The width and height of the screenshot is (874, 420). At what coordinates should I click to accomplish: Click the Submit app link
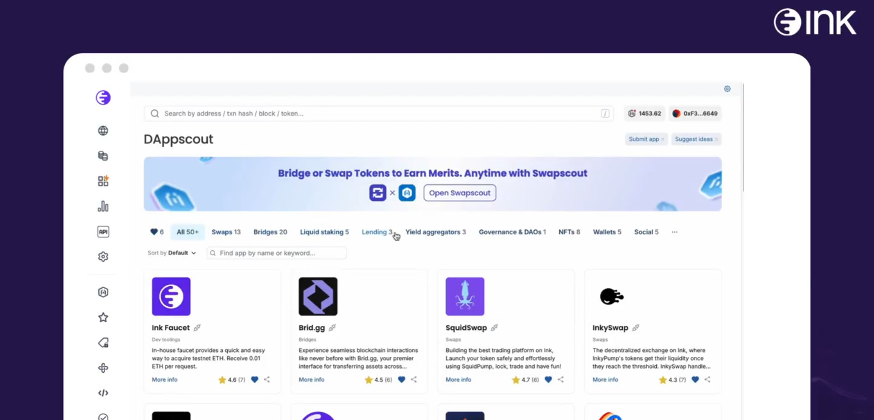646,139
